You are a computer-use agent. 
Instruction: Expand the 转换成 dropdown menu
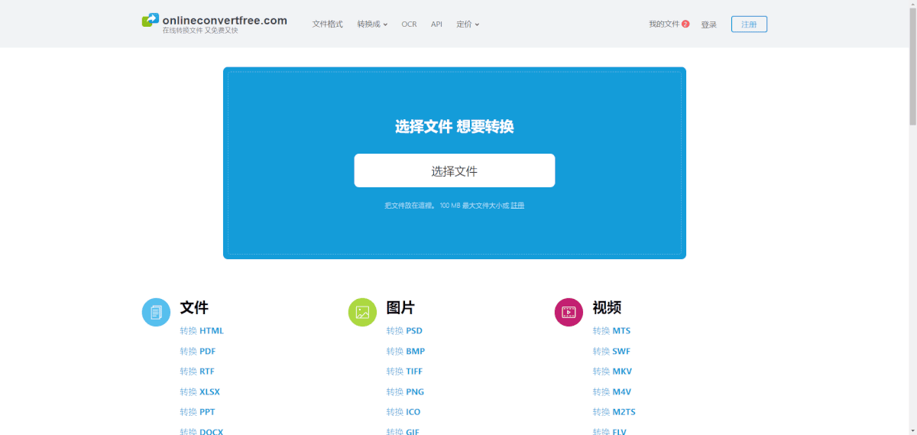tap(372, 24)
